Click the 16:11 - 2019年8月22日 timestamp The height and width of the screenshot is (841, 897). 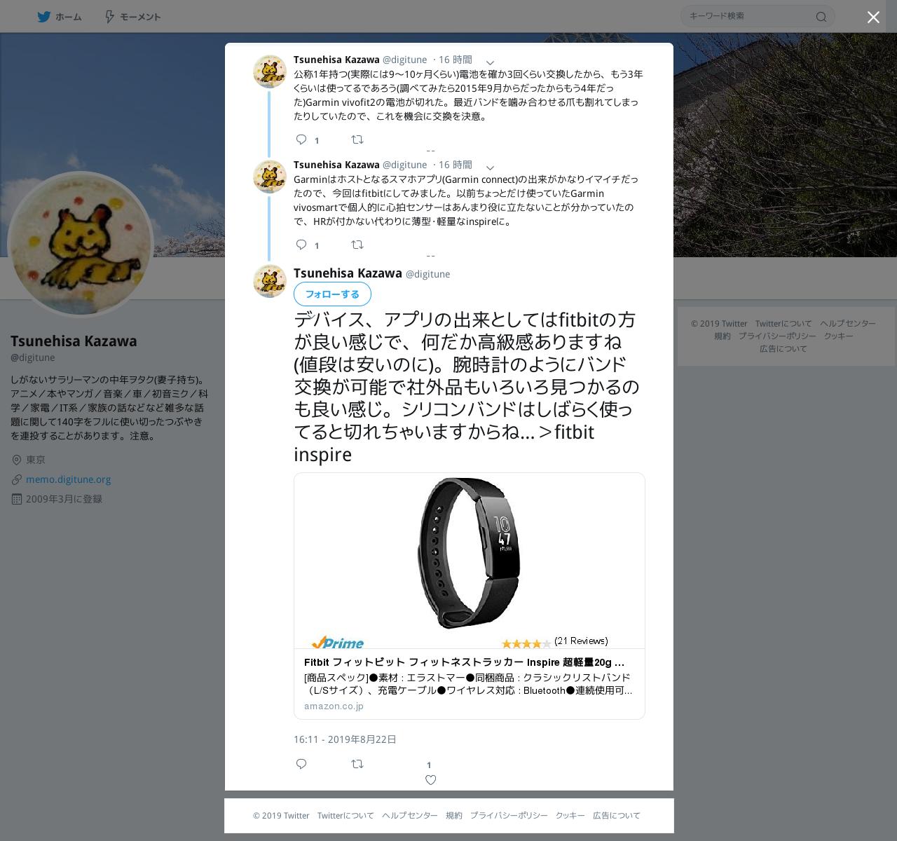point(345,739)
